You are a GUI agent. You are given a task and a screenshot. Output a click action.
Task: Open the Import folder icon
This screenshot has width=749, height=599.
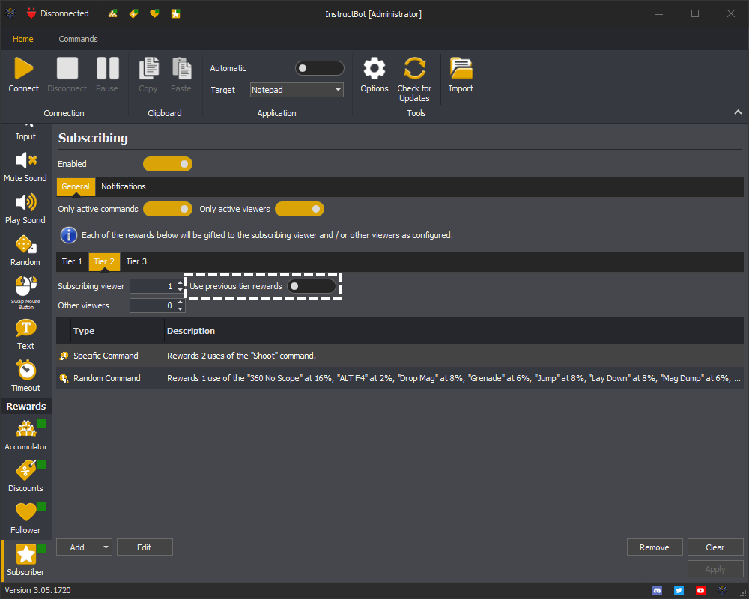click(x=461, y=68)
